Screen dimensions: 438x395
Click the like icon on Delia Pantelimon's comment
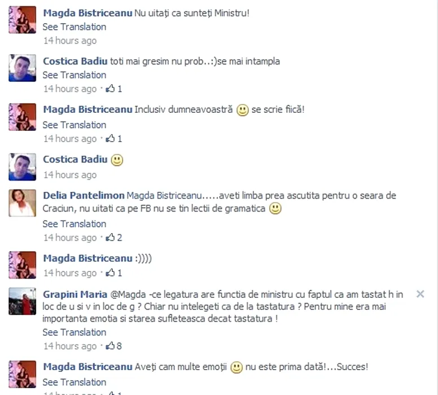110,238
